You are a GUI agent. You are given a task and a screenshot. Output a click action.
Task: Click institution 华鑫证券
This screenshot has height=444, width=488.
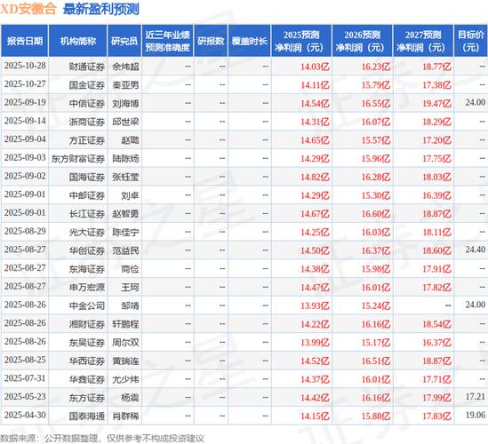tap(86, 379)
